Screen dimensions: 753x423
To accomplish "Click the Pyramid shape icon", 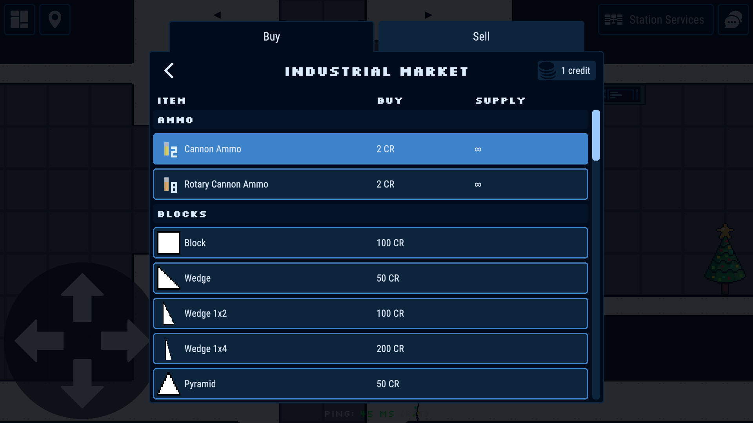I will (169, 384).
